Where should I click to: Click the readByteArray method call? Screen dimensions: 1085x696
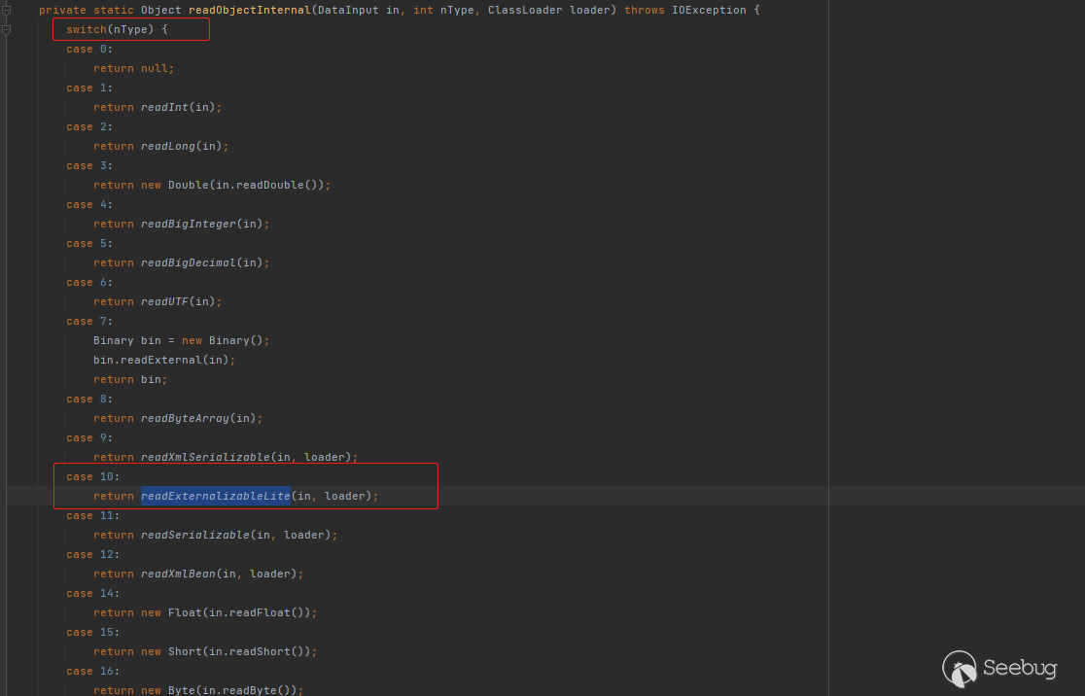coord(185,418)
